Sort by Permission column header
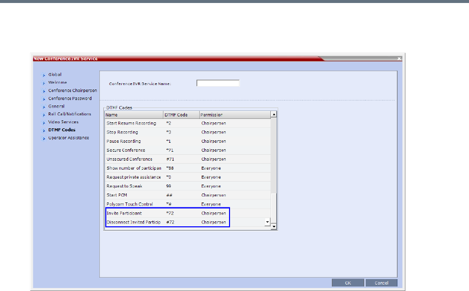The image size is (469, 291). pos(235,115)
